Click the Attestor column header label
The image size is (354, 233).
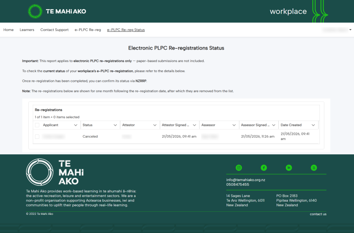pos(128,125)
